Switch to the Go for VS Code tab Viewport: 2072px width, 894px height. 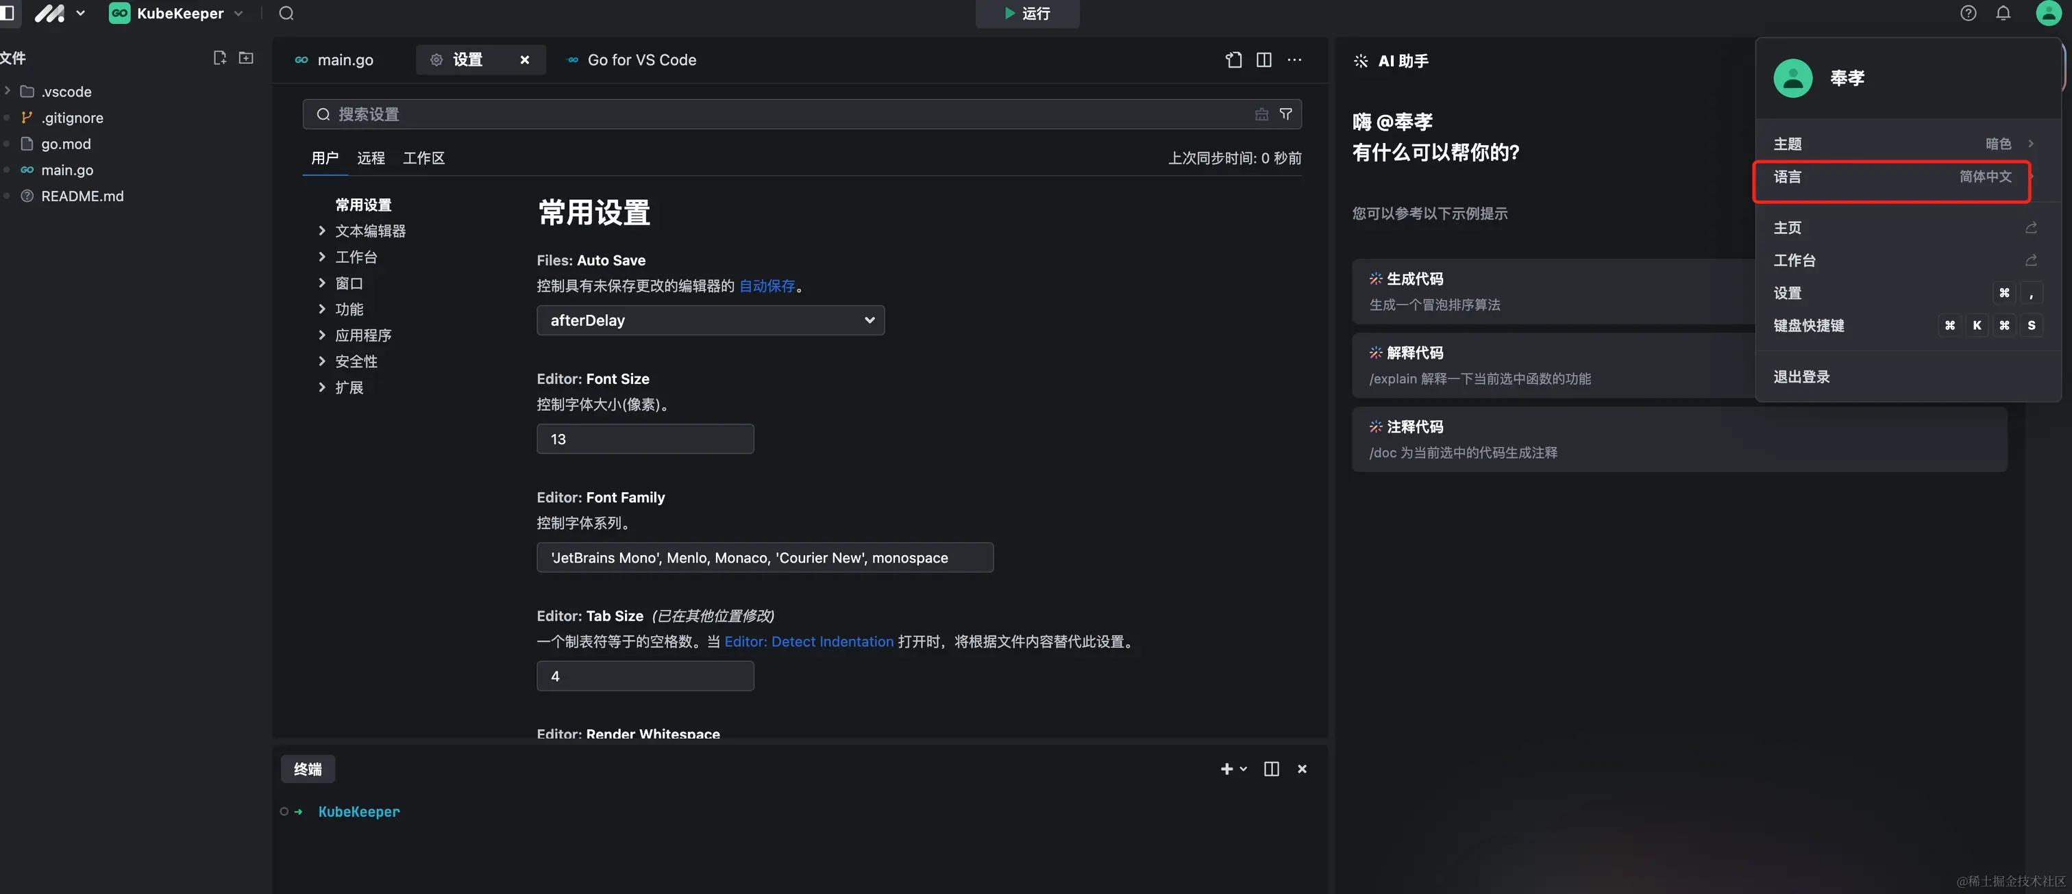click(x=632, y=60)
